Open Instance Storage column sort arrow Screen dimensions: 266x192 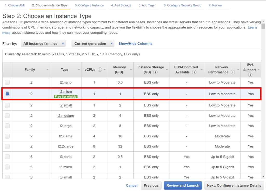(x=167, y=70)
